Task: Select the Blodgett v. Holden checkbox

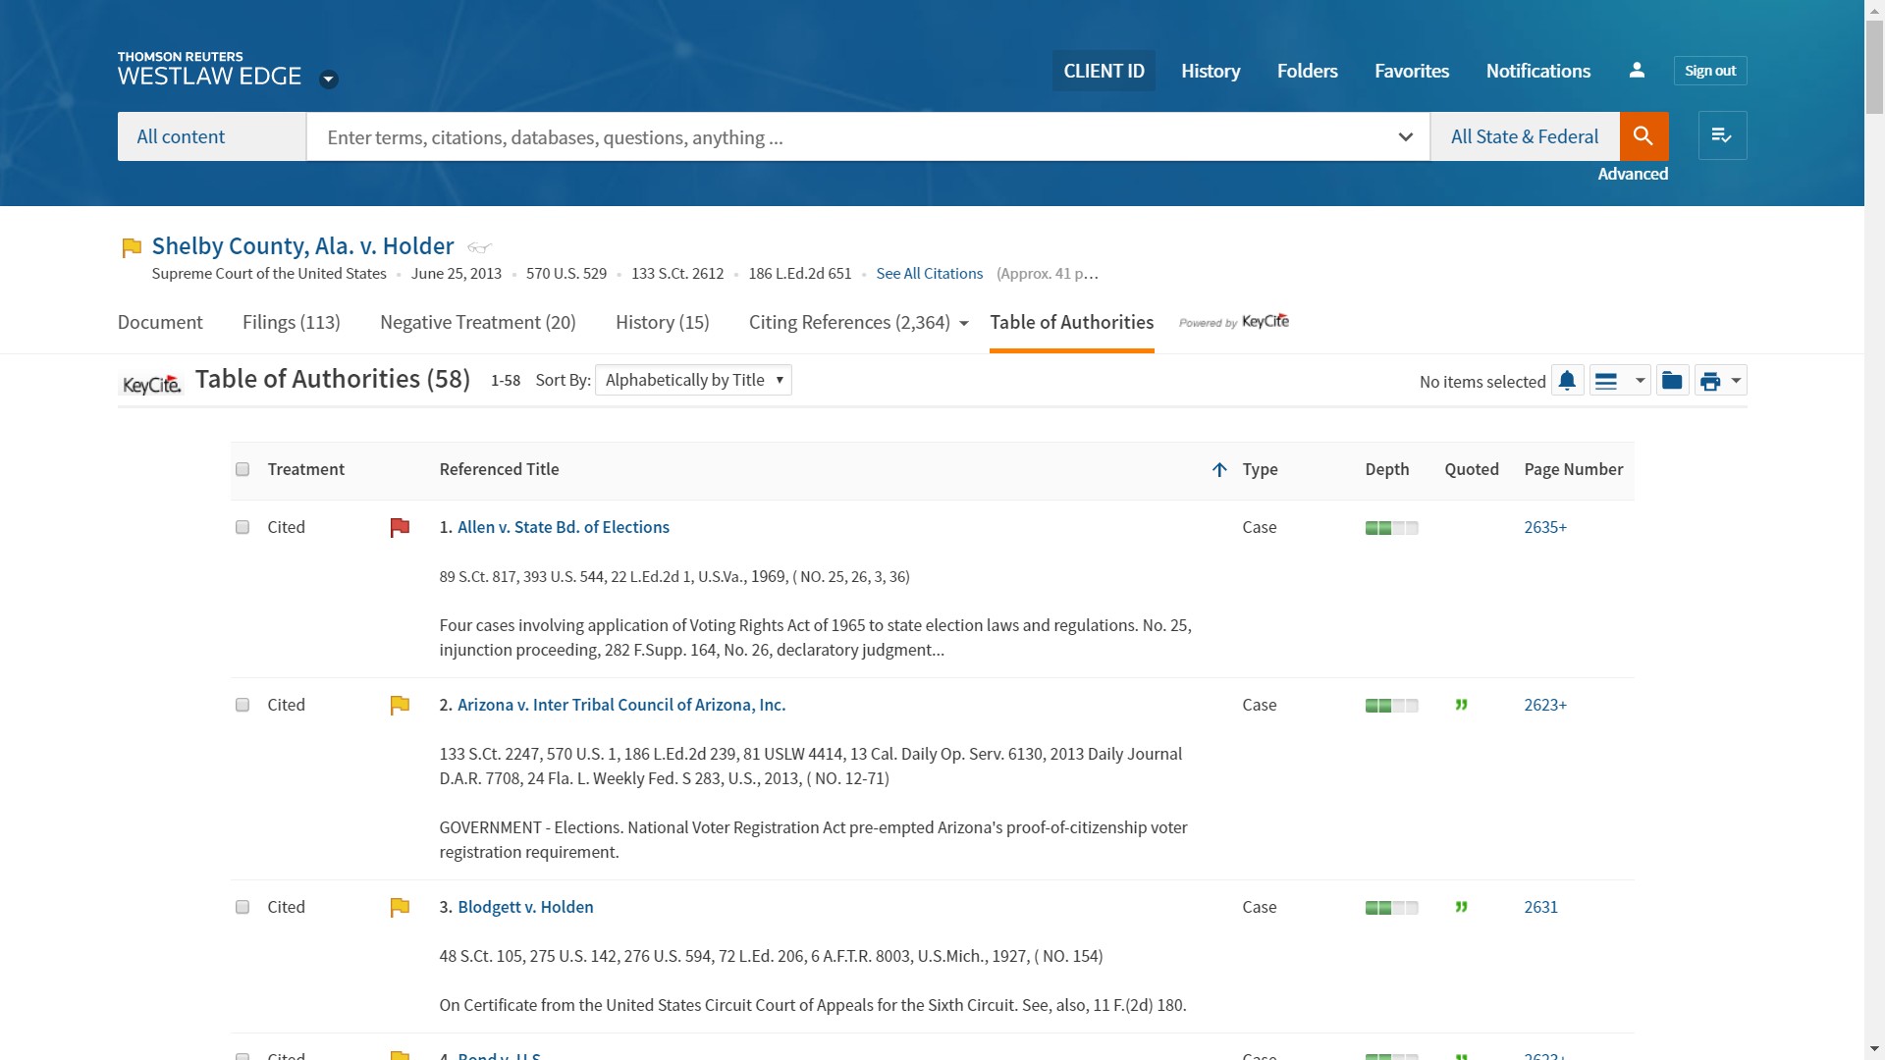Action: [x=242, y=907]
